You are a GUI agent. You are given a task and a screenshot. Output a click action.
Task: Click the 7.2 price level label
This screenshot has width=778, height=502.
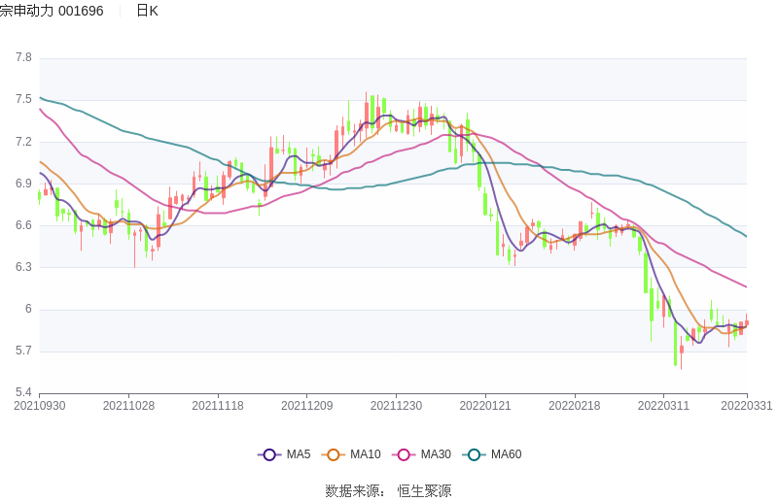tap(23, 142)
